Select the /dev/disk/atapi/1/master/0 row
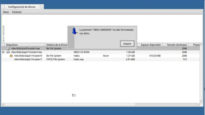Image resolution: width=205 pixels, height=115 pixels. click(x=101, y=56)
